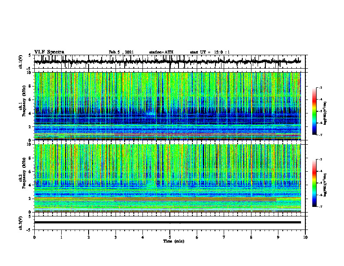Click the ch.3 flat black voltage trace

point(167,223)
